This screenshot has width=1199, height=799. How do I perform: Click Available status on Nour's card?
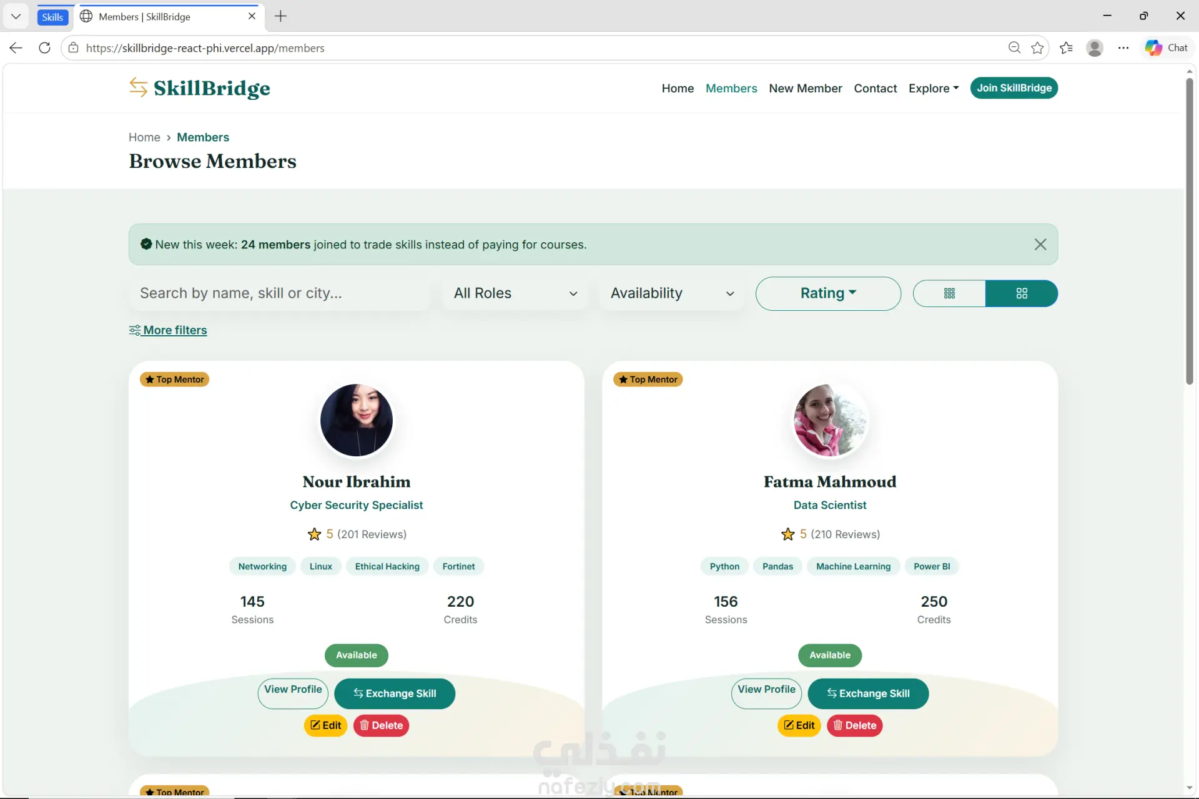pos(357,655)
